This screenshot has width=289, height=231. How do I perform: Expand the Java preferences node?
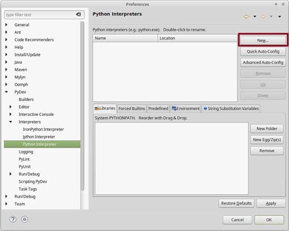(6, 62)
